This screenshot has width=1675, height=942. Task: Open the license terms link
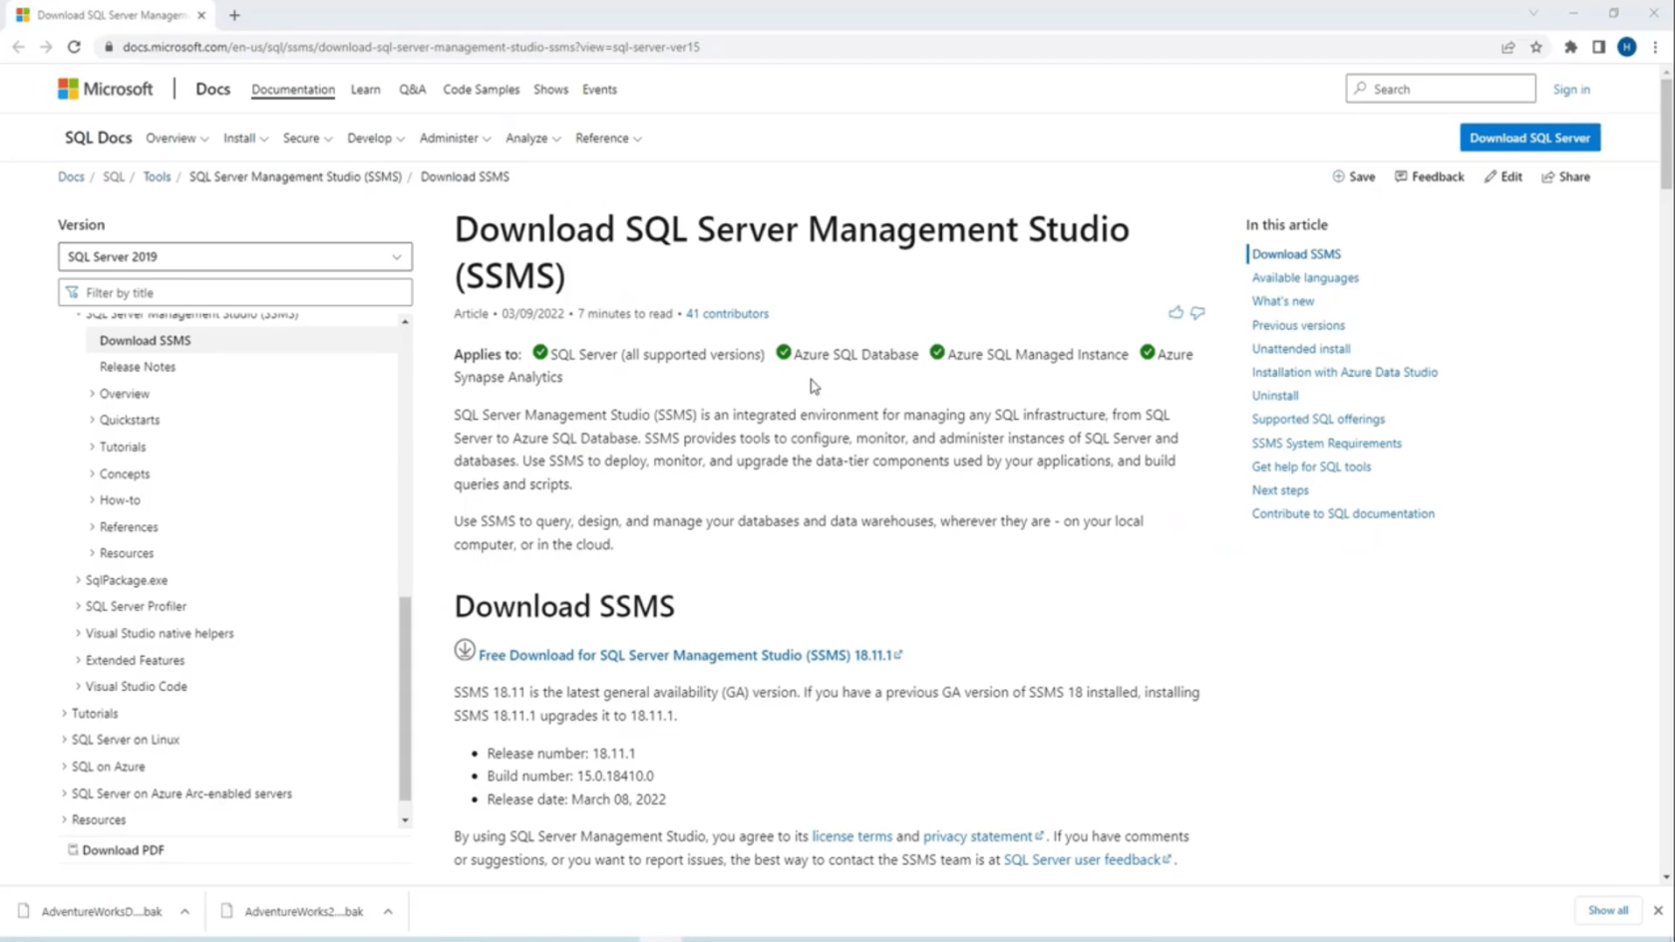point(852,836)
